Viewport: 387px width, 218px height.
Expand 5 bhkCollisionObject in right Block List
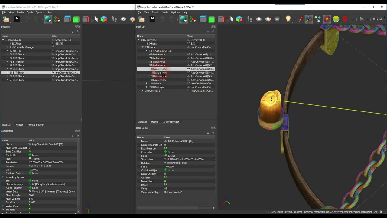click(147, 51)
